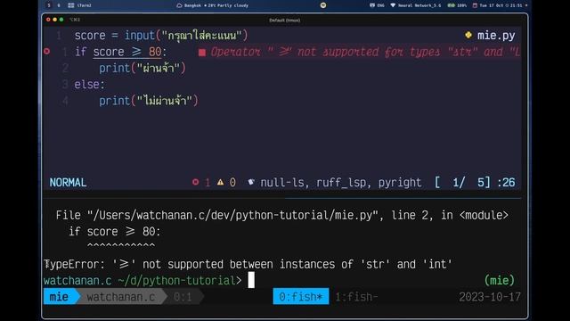Screen dimensions: 570x321
Task: Click the underlined score >= 80 expression
Action: point(127,52)
